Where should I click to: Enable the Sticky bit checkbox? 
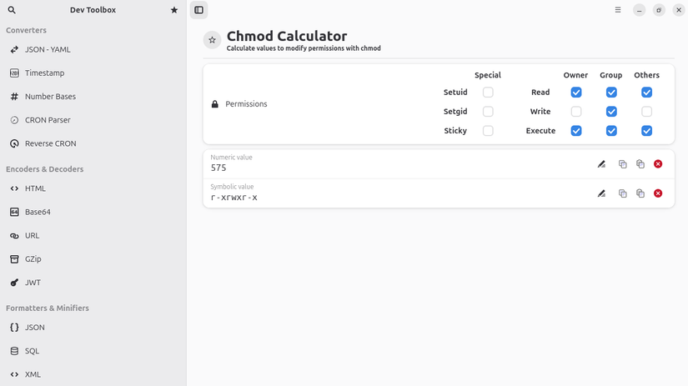(488, 131)
